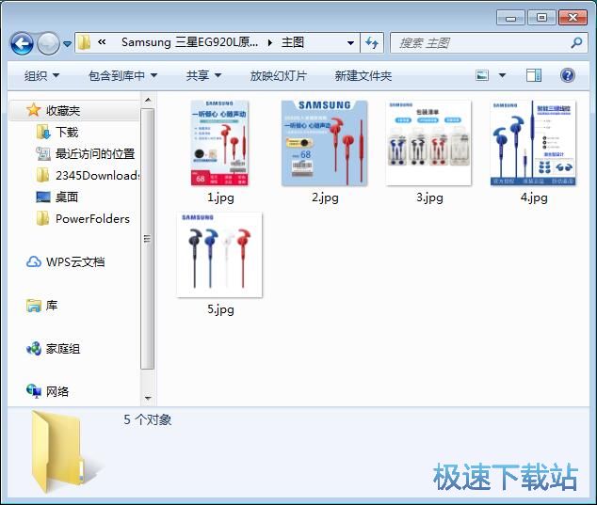
Task: Open the PowerFolders entry
Action: coord(92,219)
